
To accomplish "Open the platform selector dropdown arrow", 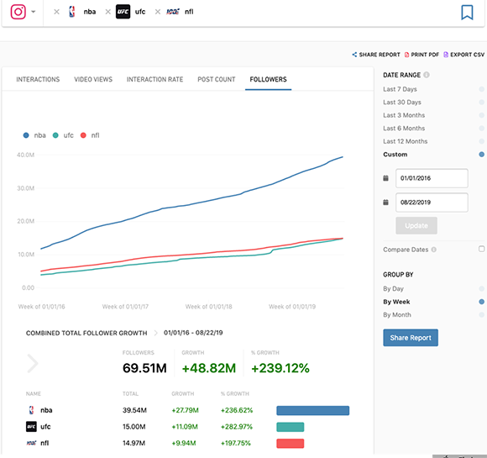I will [x=34, y=12].
